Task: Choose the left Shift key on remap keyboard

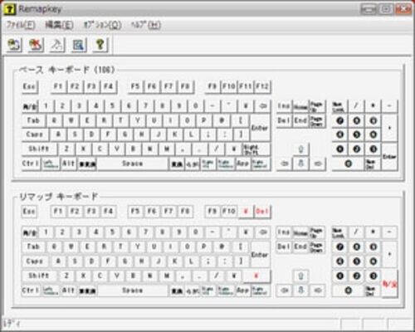Action: click(39, 276)
